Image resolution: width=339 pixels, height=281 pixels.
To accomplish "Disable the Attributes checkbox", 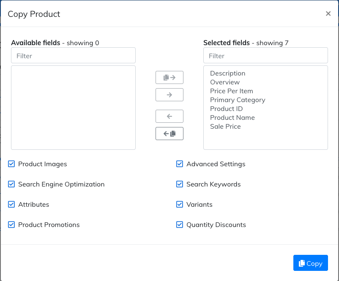I will click(x=11, y=205).
